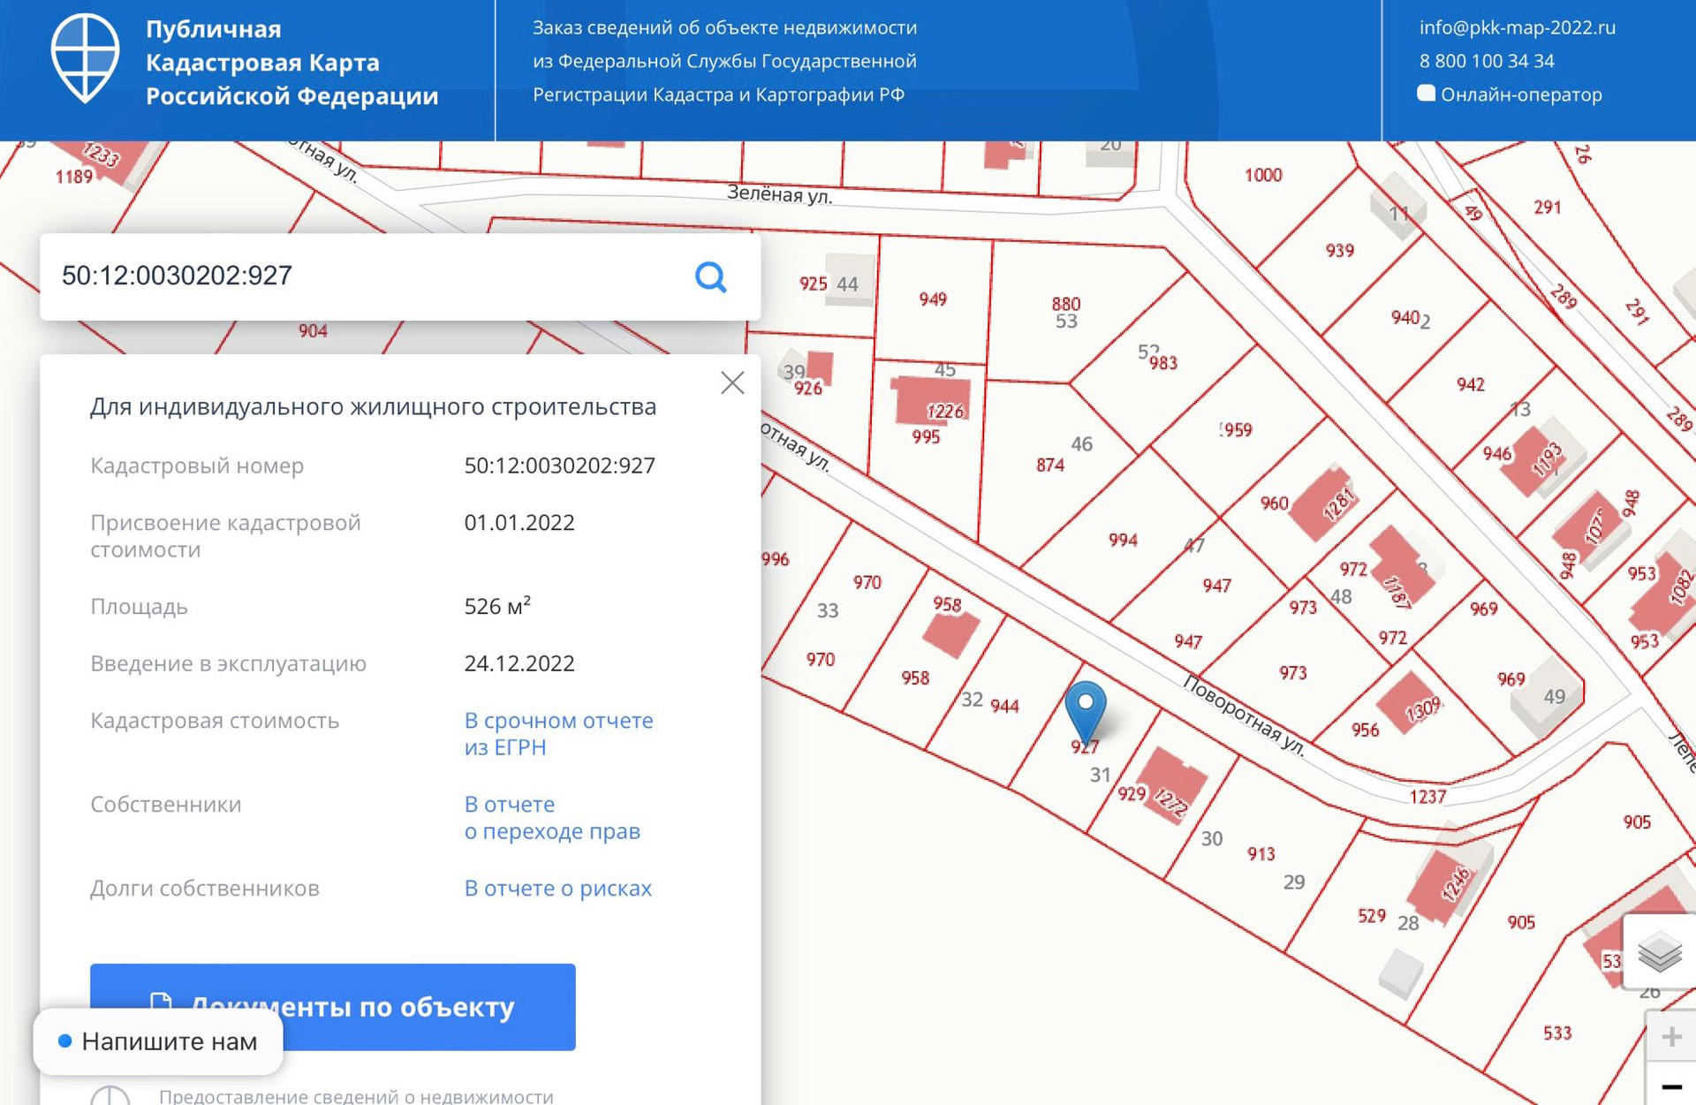This screenshot has height=1105, width=1696.
Task: Open Напишите нам chat widget
Action: click(158, 1041)
